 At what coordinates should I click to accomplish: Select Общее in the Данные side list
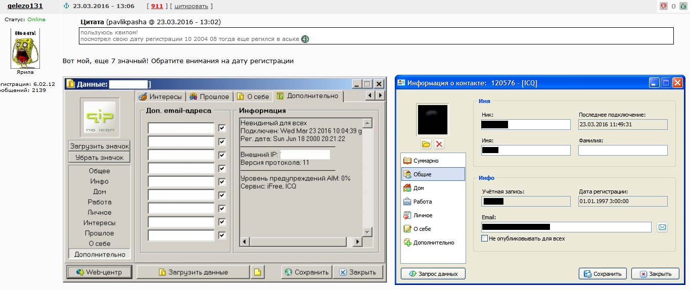click(x=99, y=171)
